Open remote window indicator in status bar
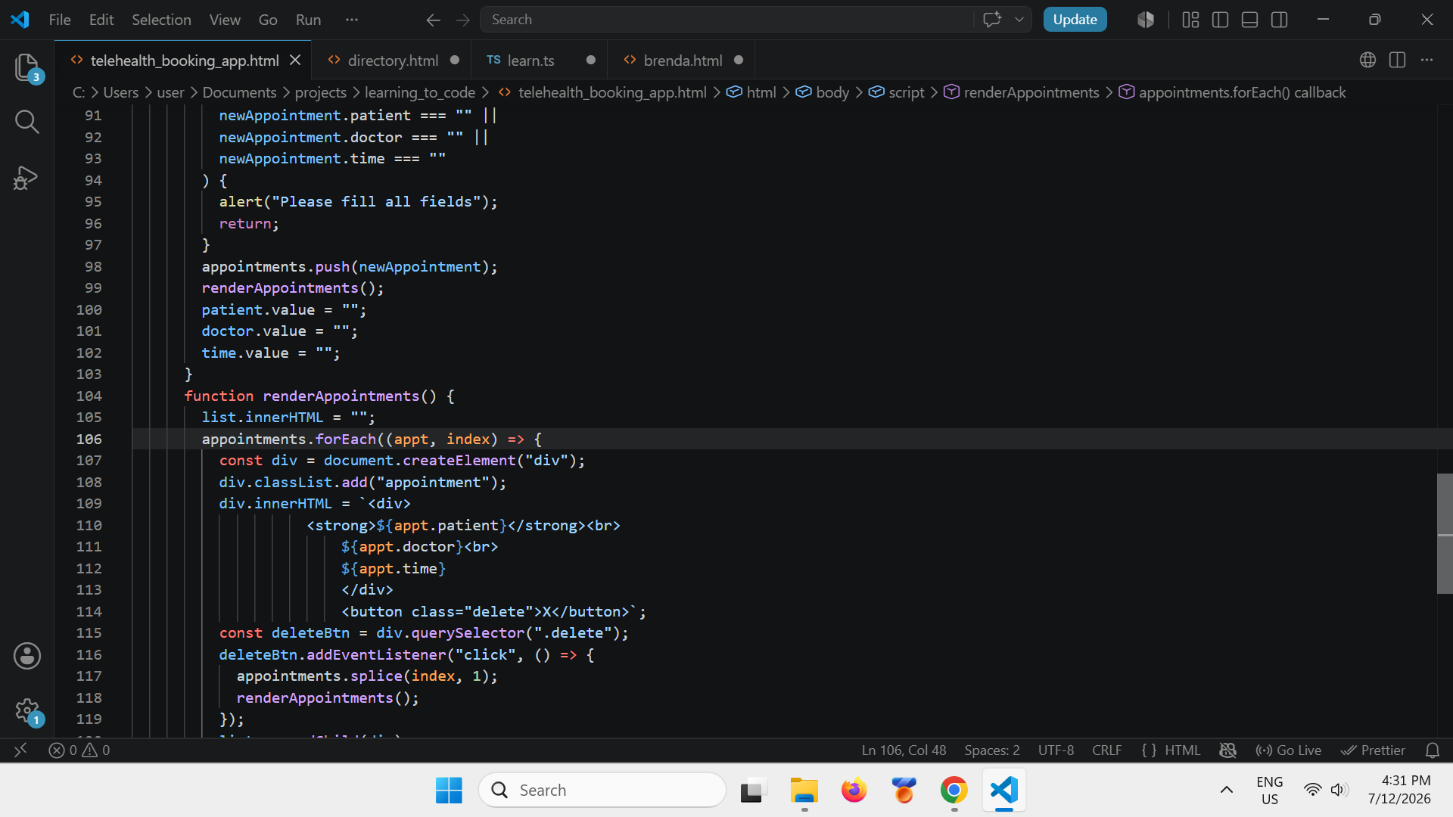The image size is (1453, 817). coord(20,750)
